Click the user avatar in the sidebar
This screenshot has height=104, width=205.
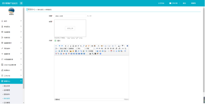[x=11, y=10]
